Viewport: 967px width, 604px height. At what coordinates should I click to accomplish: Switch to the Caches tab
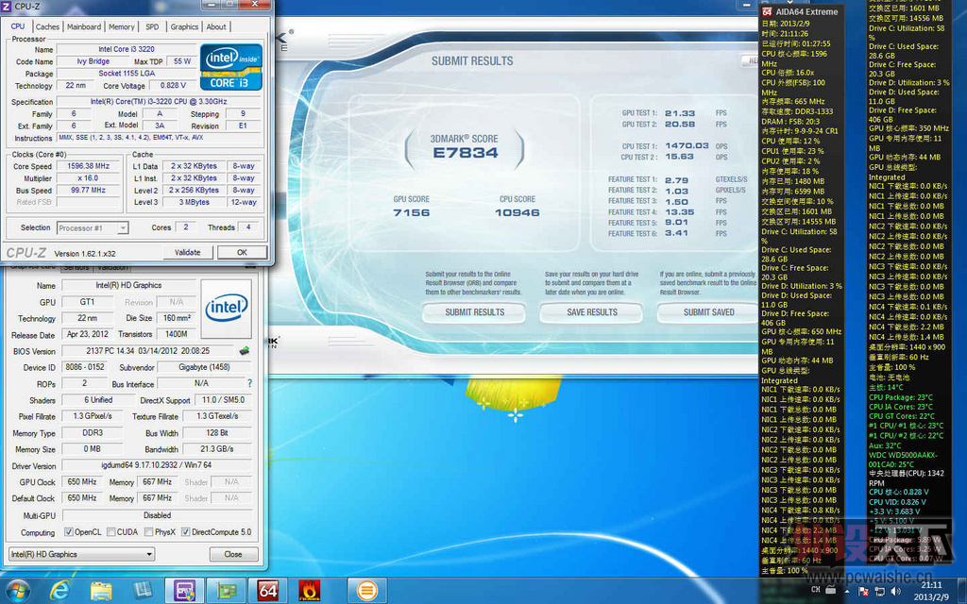coord(47,27)
